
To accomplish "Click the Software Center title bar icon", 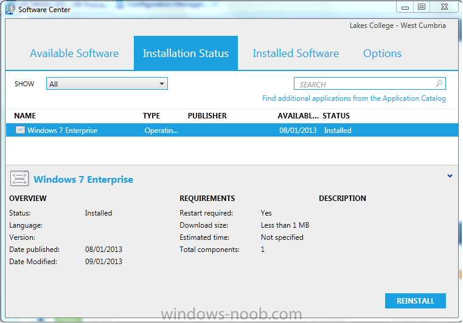I will click(10, 10).
